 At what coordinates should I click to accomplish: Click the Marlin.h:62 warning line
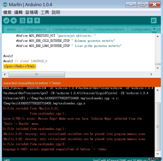[x=74, y=139]
